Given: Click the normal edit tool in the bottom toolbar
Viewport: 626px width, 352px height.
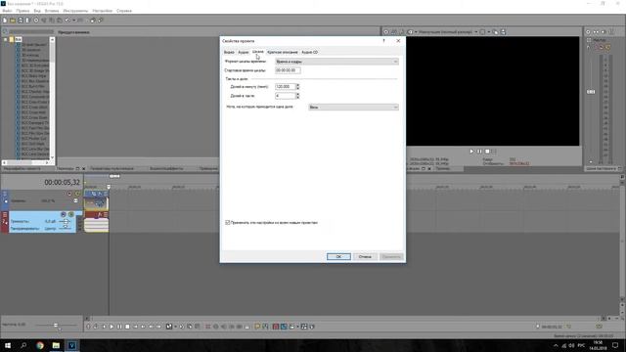Looking at the screenshot, I should coord(169,327).
